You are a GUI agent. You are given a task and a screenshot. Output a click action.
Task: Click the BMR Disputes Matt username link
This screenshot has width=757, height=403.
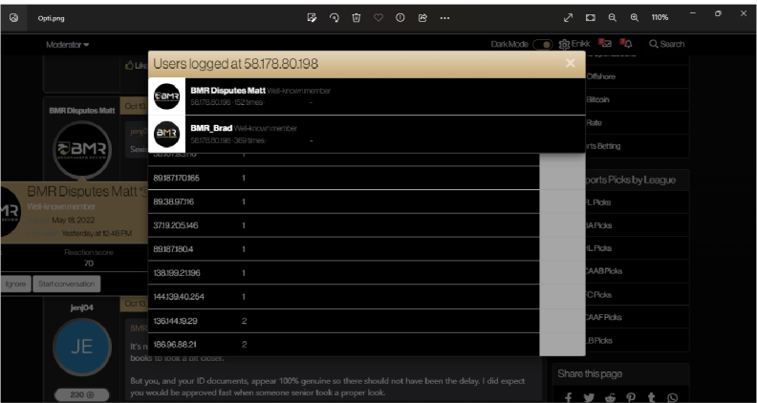(227, 91)
